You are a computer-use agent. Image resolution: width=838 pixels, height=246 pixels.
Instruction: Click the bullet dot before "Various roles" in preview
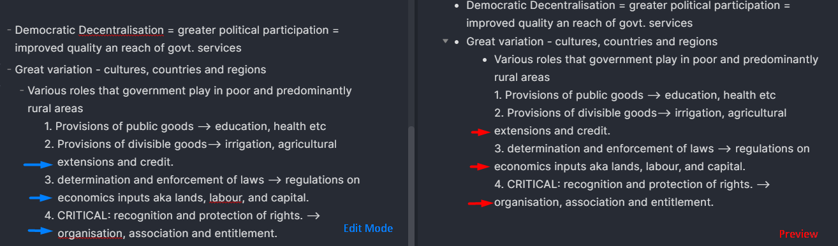click(485, 59)
